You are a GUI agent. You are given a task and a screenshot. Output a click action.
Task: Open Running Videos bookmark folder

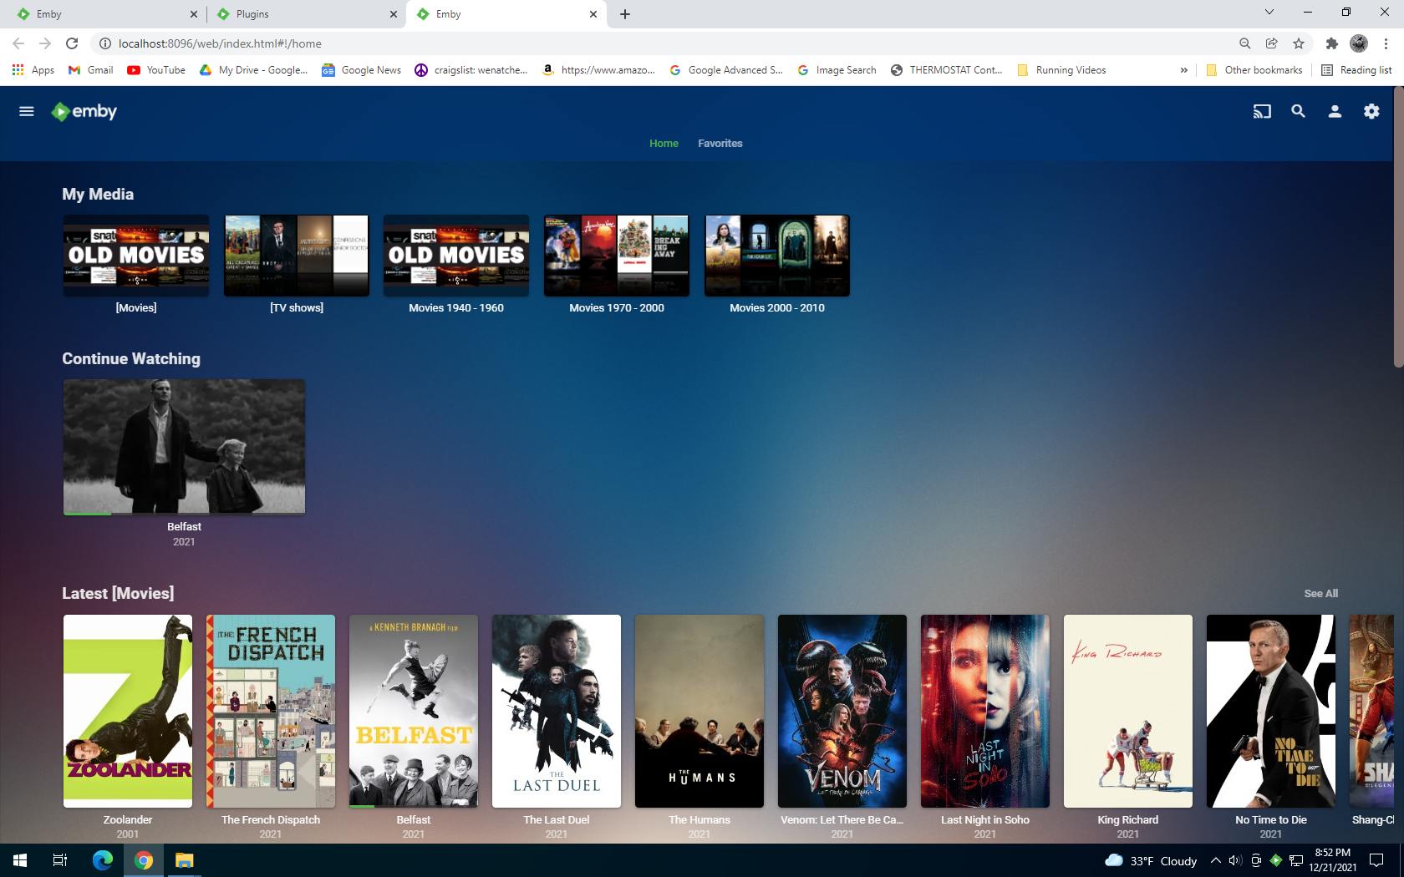pos(1061,70)
